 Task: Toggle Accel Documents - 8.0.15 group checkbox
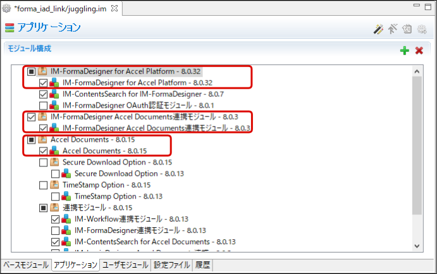[x=31, y=140]
